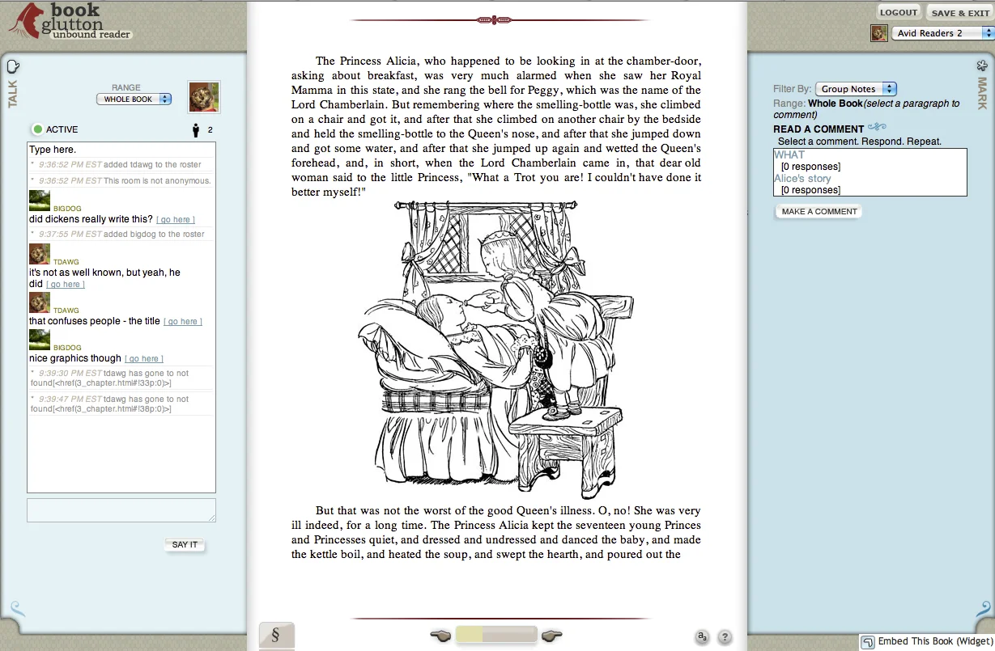Click the Embed This Book widget icon
The height and width of the screenshot is (651, 995).
tap(867, 642)
